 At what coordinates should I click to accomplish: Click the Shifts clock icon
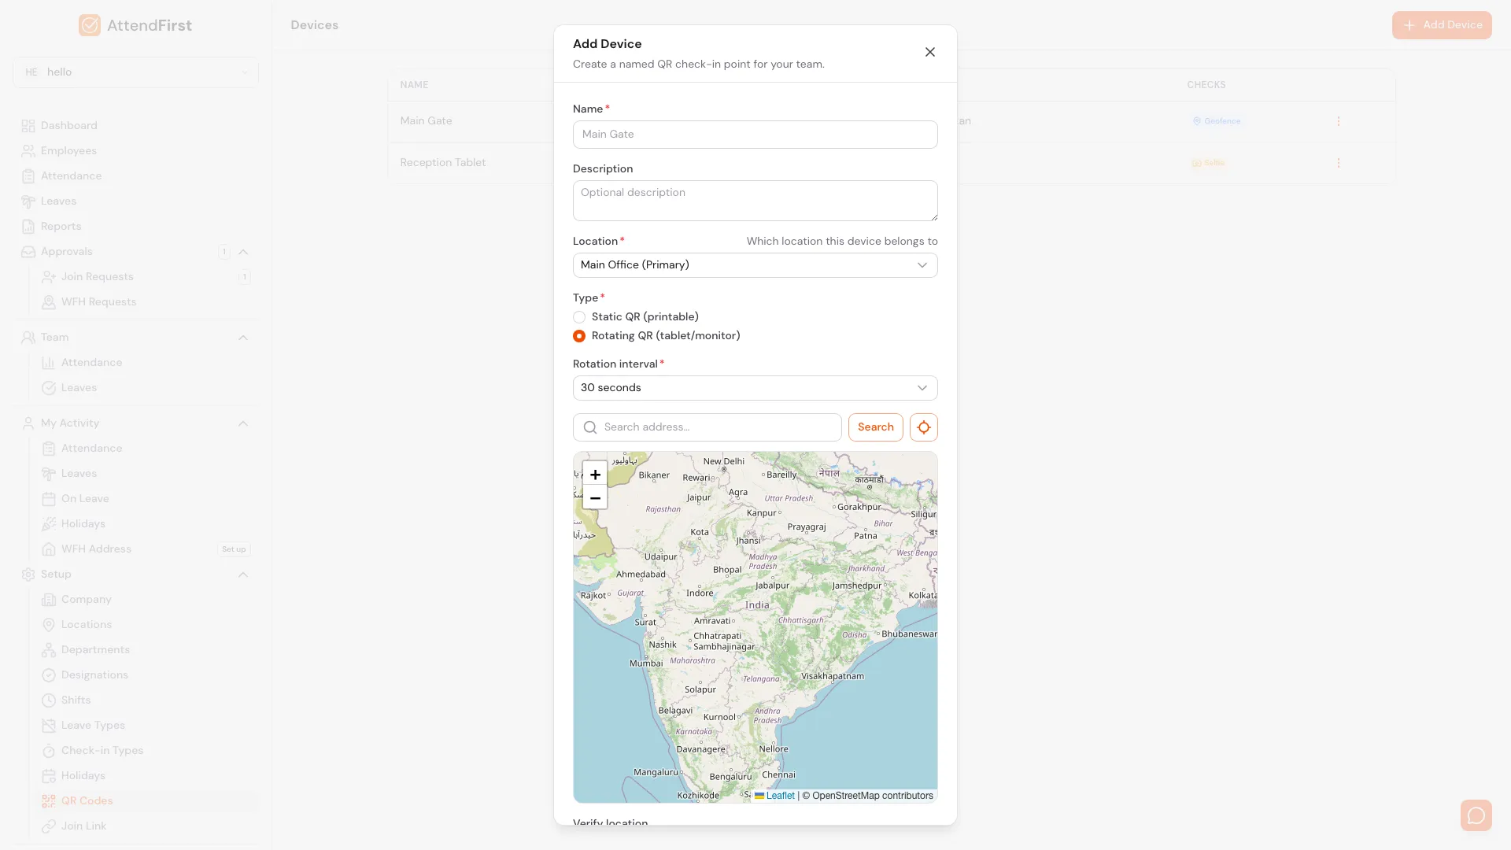(49, 700)
